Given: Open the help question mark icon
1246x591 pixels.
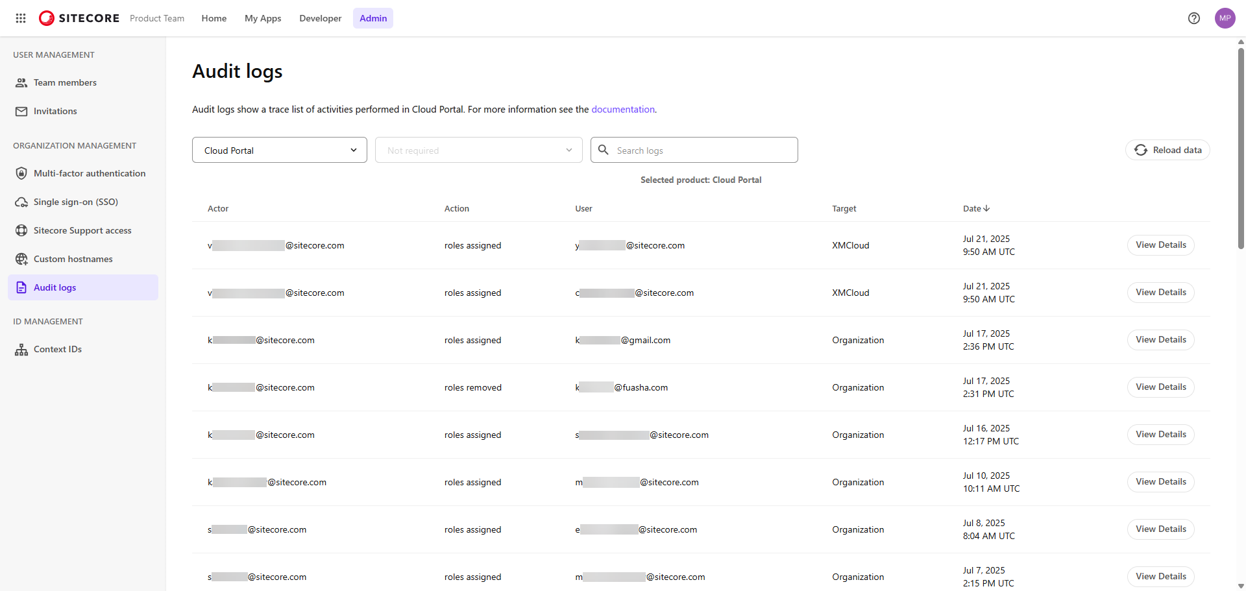Looking at the screenshot, I should [x=1194, y=18].
